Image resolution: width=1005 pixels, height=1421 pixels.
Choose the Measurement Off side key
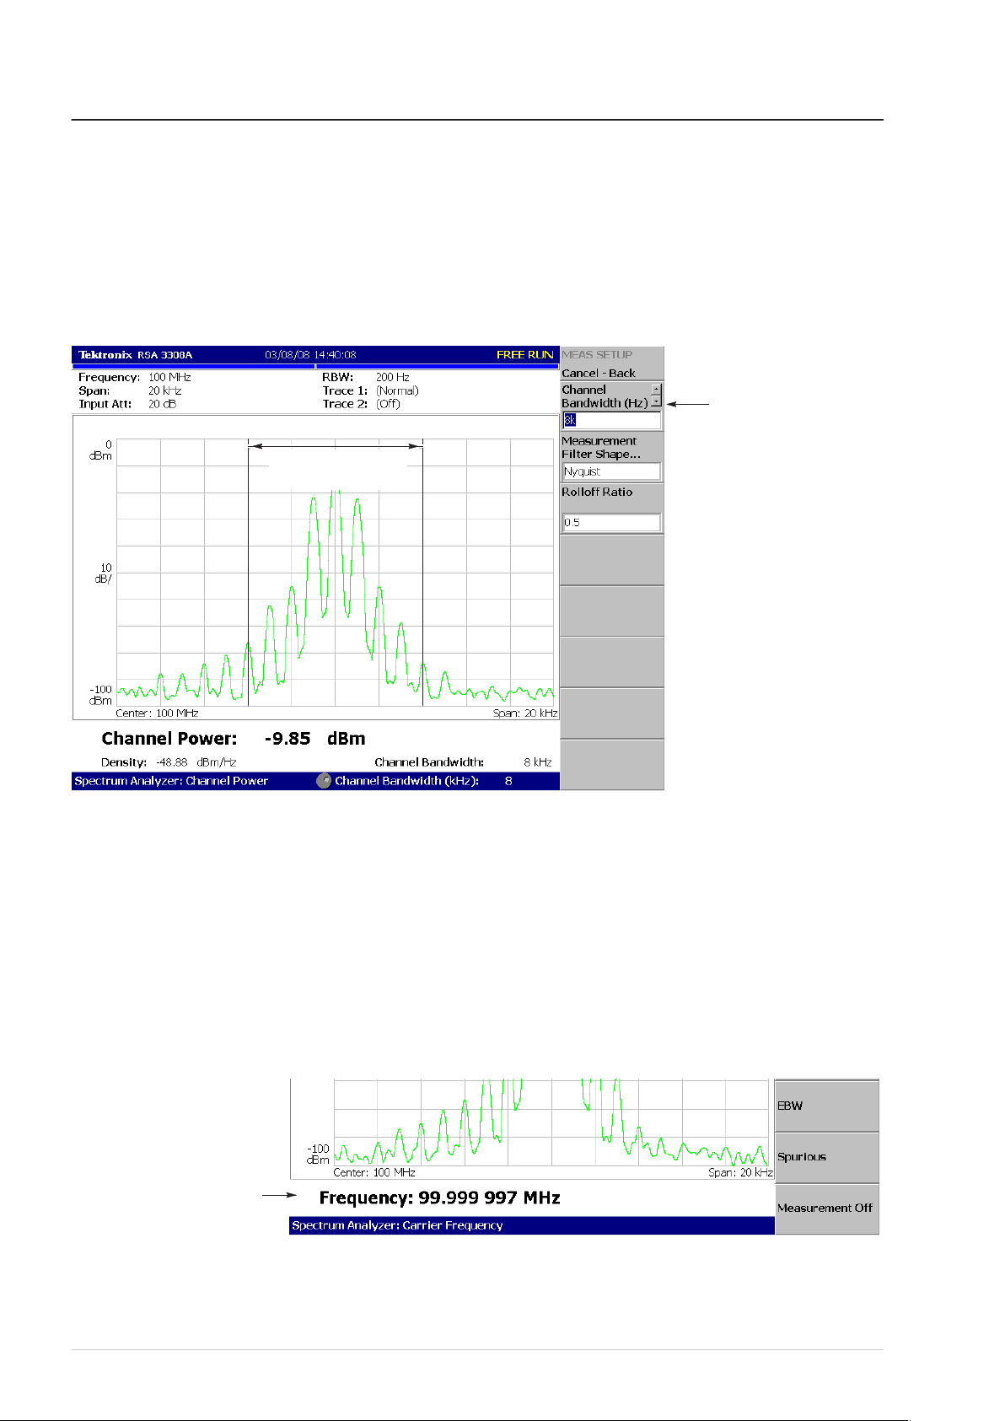point(826,1208)
